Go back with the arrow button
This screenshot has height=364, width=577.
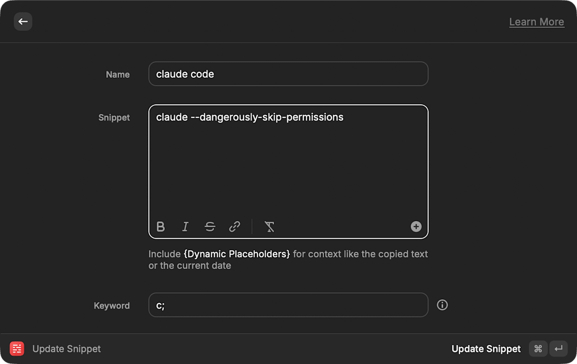tap(23, 22)
